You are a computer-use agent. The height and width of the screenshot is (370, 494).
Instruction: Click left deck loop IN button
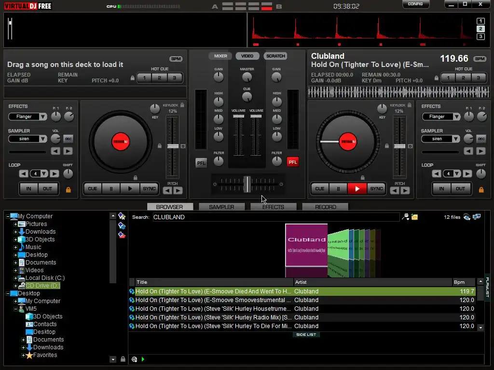pos(28,189)
